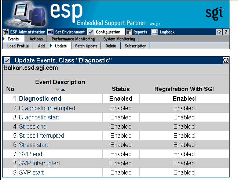Click the No column header

[x=10, y=89]
